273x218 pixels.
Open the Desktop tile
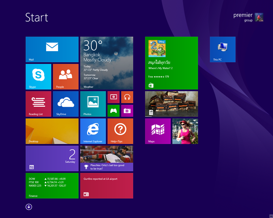tap(52, 131)
